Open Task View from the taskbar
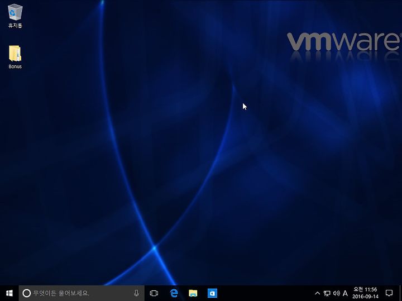 click(x=154, y=293)
